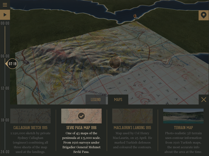Viewport: 209px width, 156px height.
Task: Start playback with the play button
Action: pyautogui.click(x=5, y=15)
